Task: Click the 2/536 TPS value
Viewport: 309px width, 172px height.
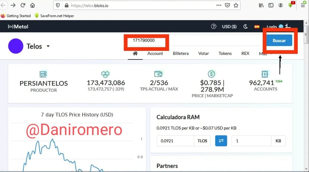Action: (x=159, y=83)
